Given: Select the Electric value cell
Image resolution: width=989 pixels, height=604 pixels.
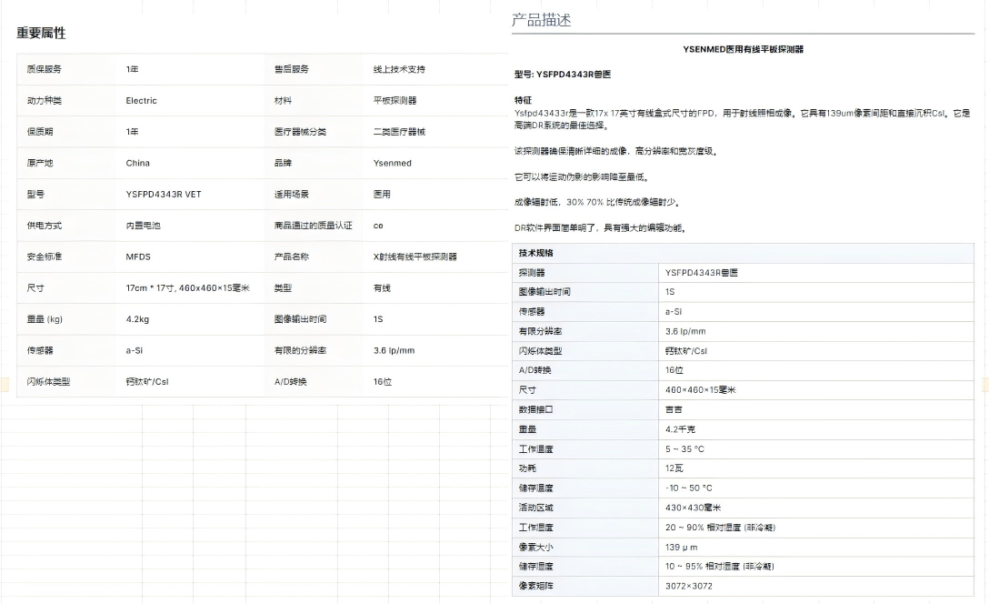Looking at the screenshot, I should pyautogui.click(x=141, y=100).
